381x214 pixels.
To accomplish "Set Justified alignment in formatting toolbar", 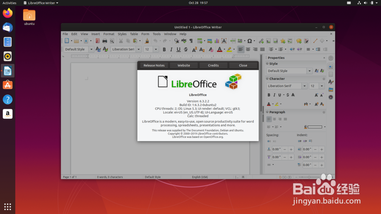I will [263, 49].
